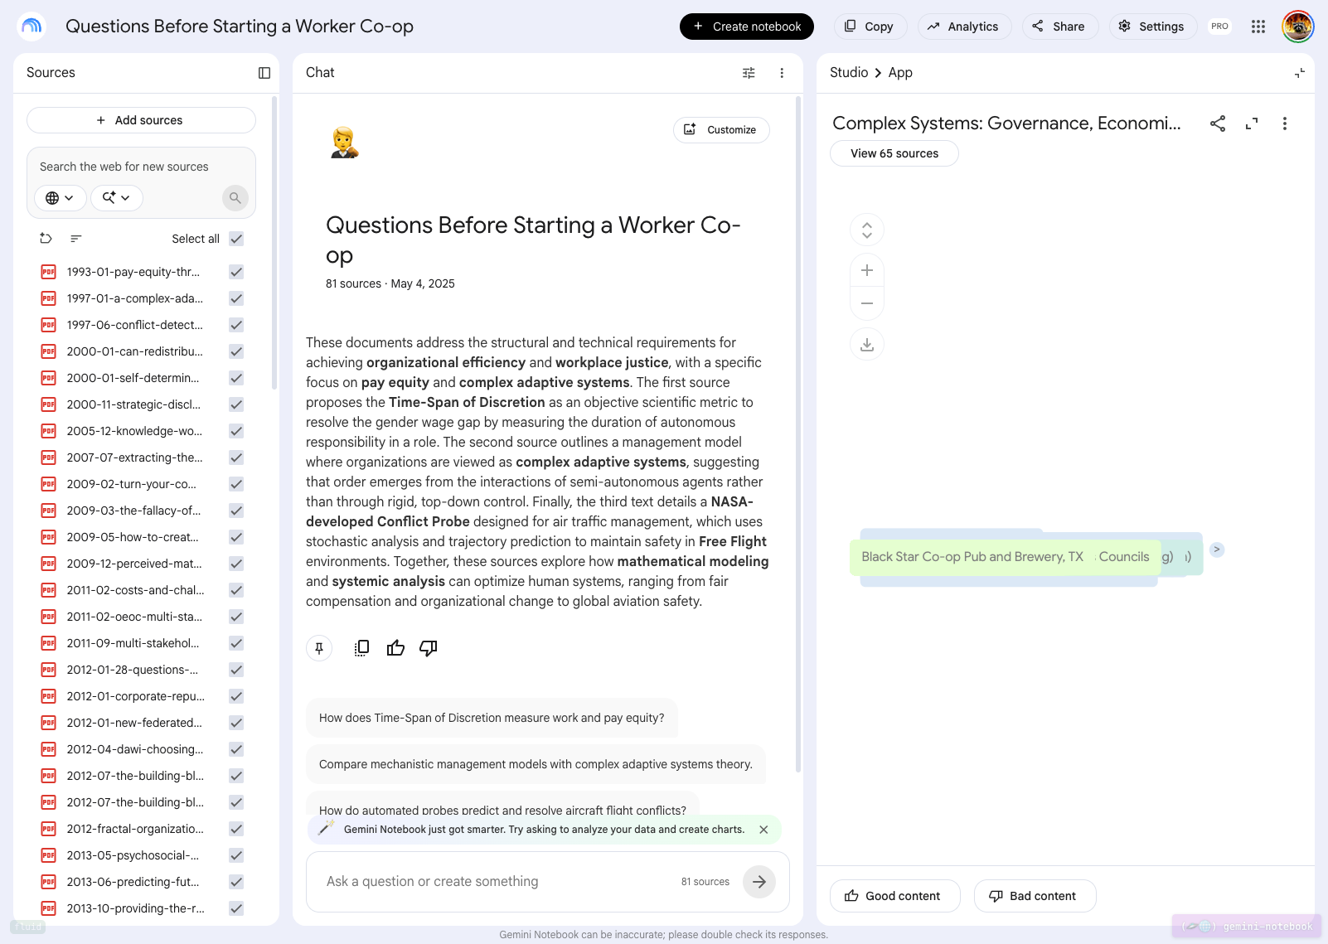Open the sort sources filter icon
The image size is (1328, 944).
[76, 239]
